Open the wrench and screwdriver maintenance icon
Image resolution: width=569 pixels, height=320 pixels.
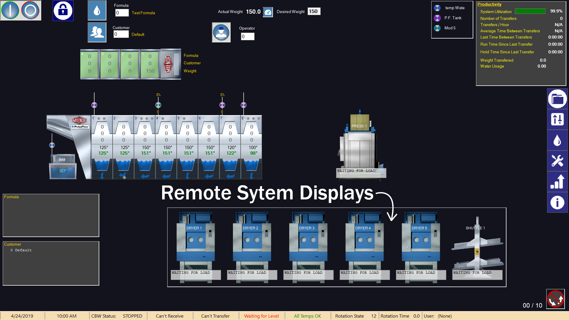coord(557,161)
